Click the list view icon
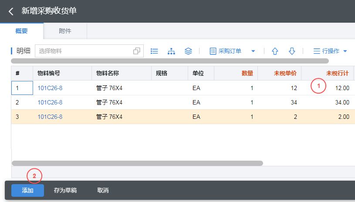The image size is (355, 202). pos(154,51)
